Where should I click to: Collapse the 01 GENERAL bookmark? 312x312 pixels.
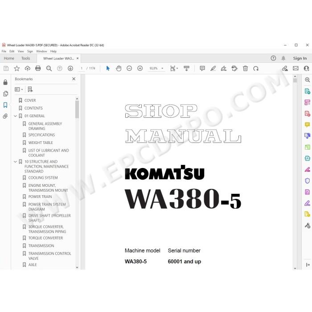click(x=15, y=116)
